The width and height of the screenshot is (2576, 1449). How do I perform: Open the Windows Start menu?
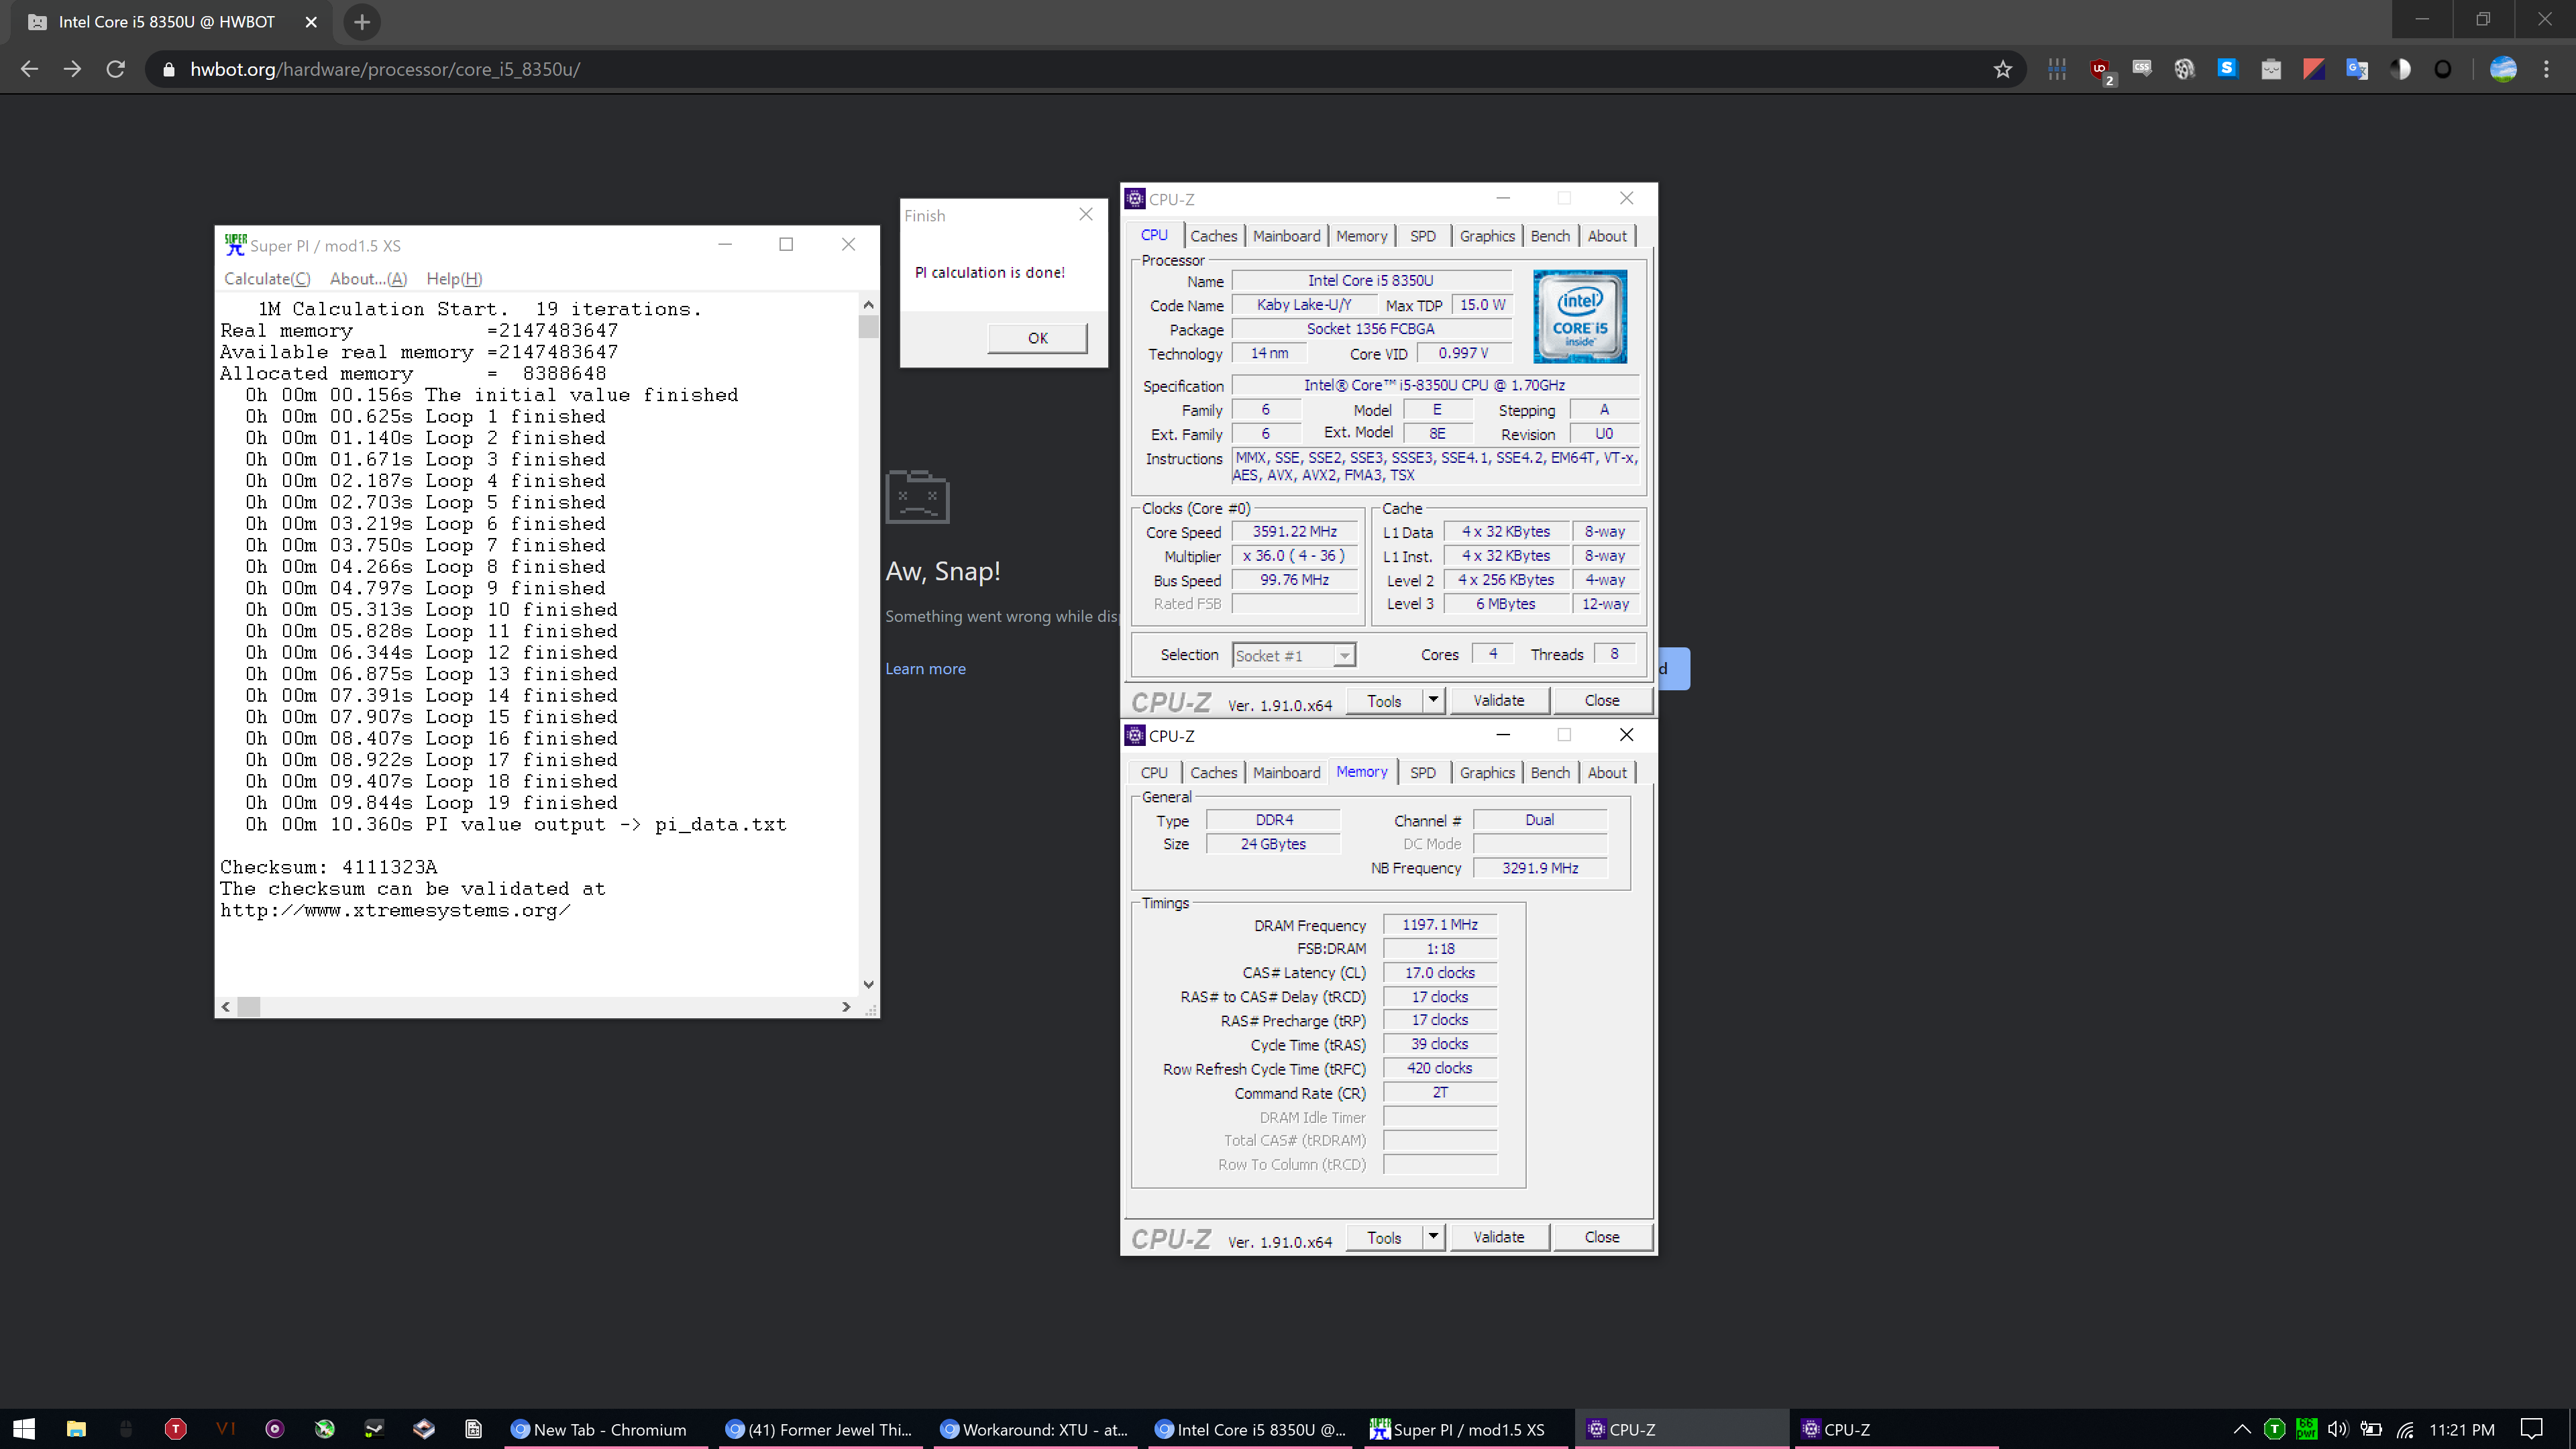point(24,1429)
